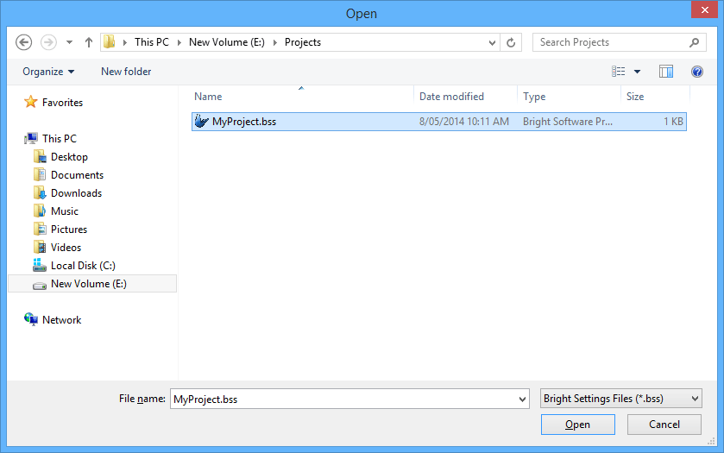Open the Organize menu
The width and height of the screenshot is (724, 453).
point(48,72)
